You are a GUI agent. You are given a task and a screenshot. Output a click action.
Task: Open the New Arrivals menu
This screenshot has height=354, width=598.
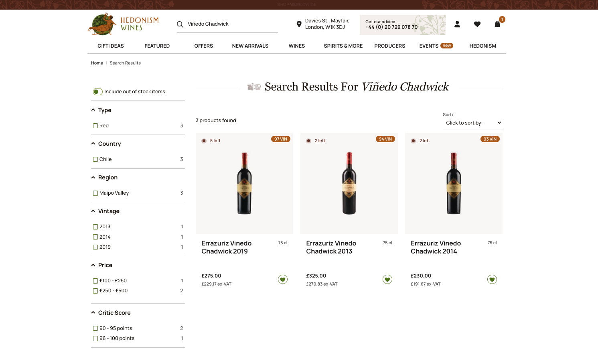(250, 46)
